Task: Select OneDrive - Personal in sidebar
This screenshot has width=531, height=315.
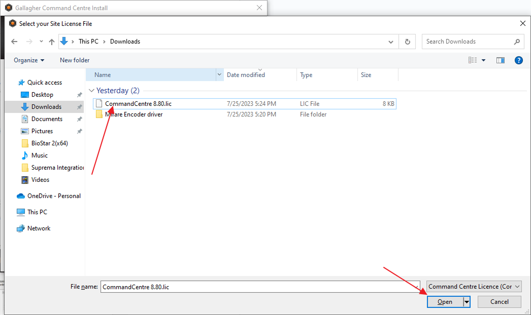Action: click(53, 196)
